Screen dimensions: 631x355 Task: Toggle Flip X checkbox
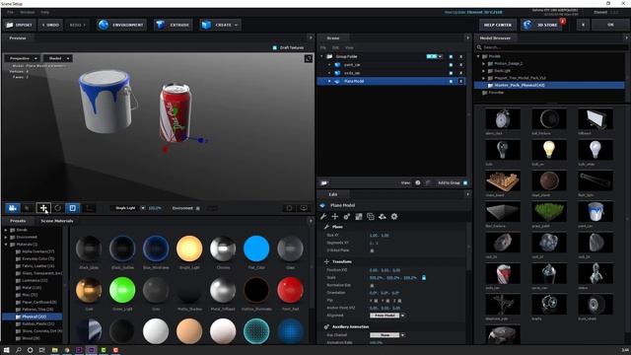(x=376, y=301)
